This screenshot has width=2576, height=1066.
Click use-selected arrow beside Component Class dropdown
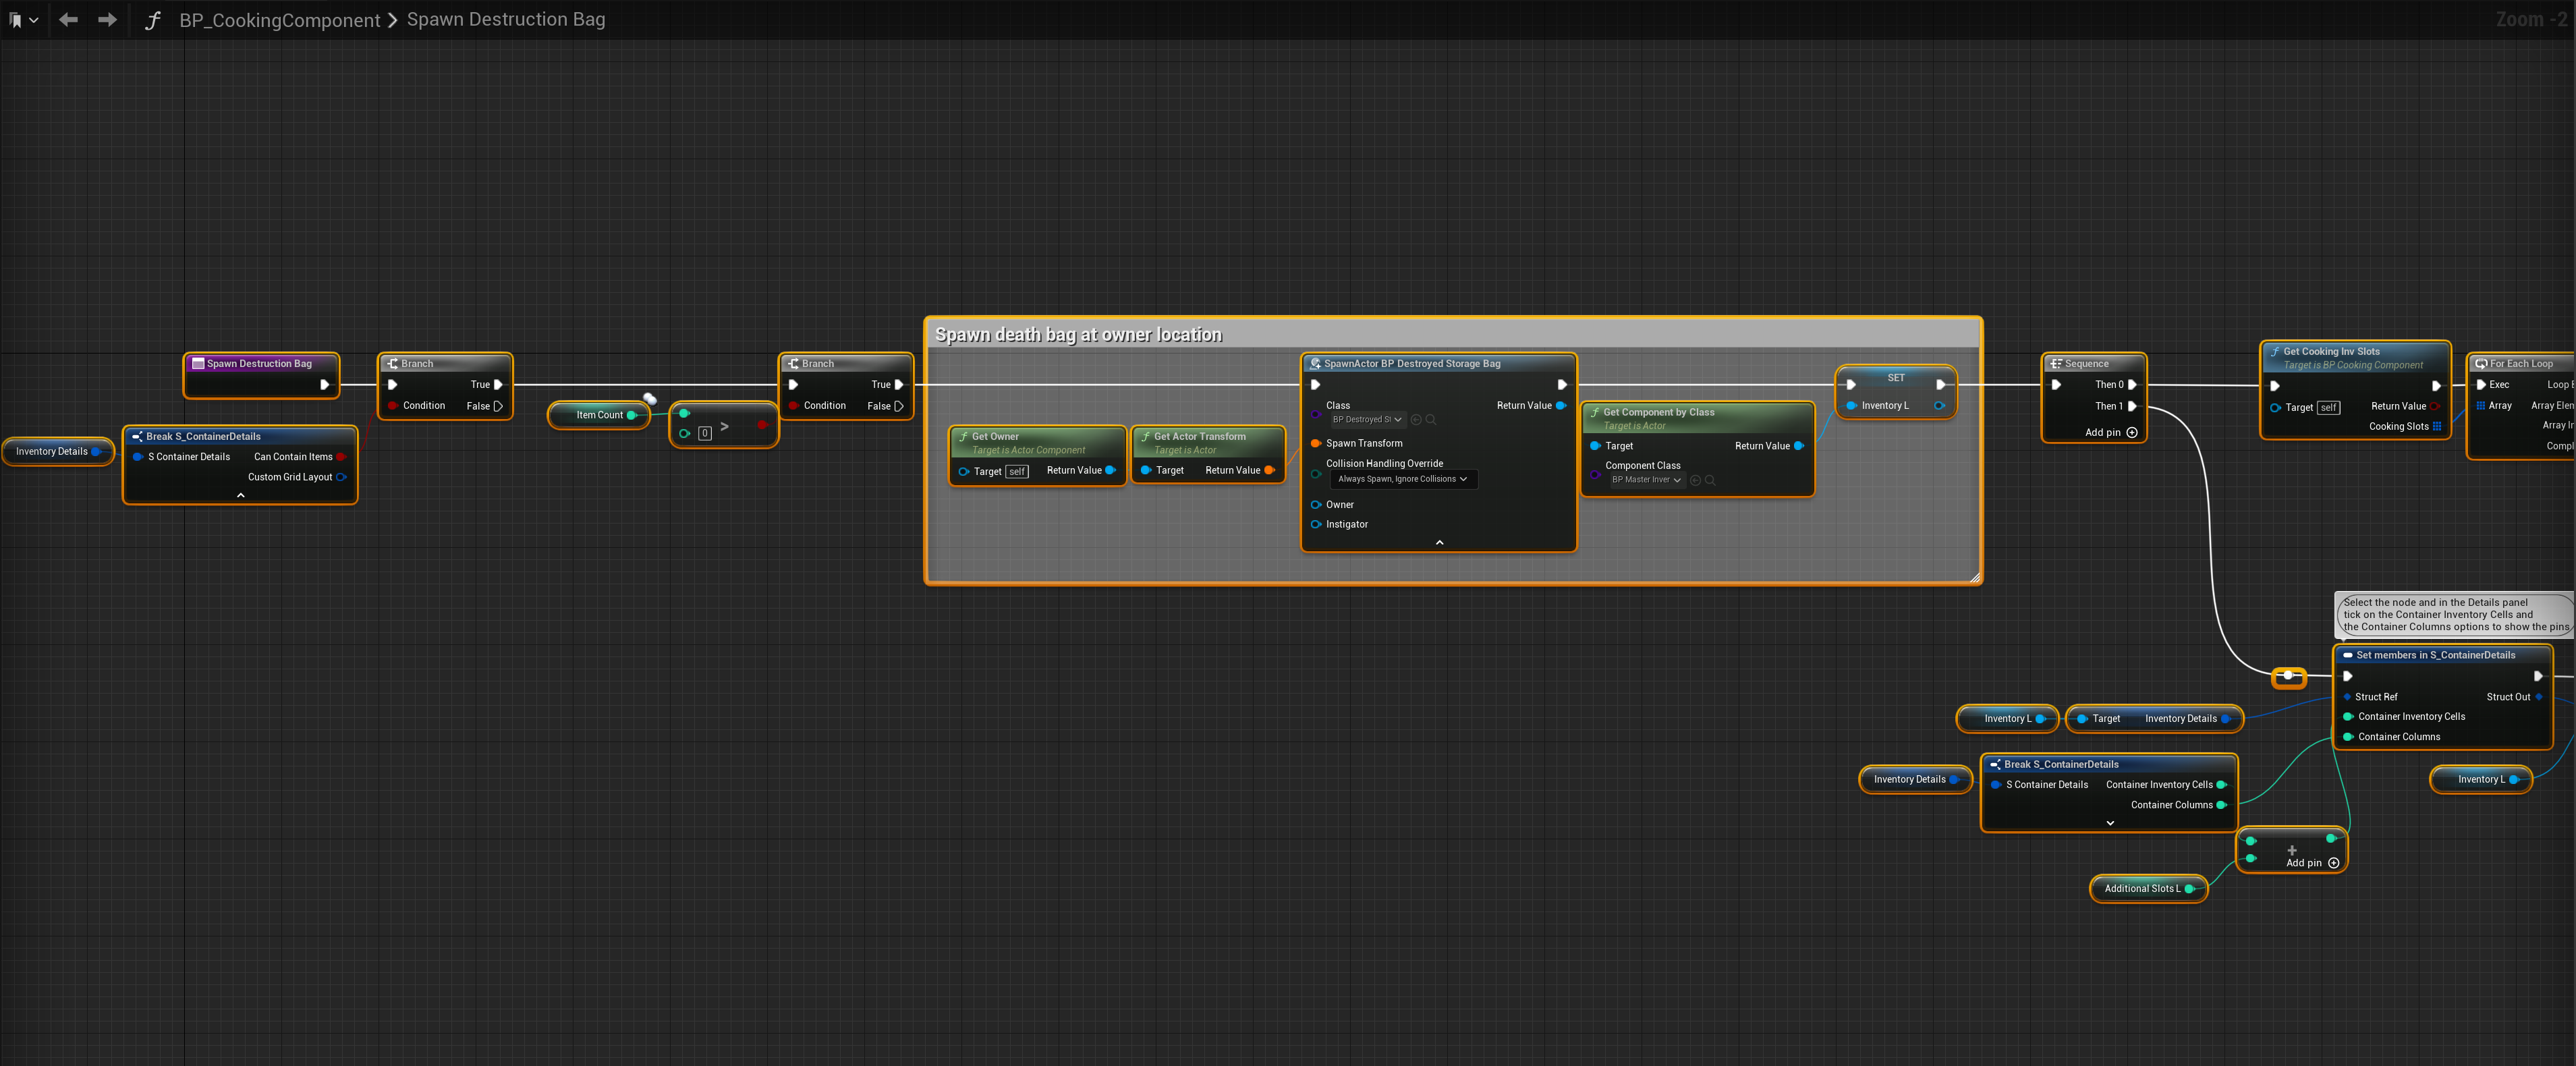1695,481
